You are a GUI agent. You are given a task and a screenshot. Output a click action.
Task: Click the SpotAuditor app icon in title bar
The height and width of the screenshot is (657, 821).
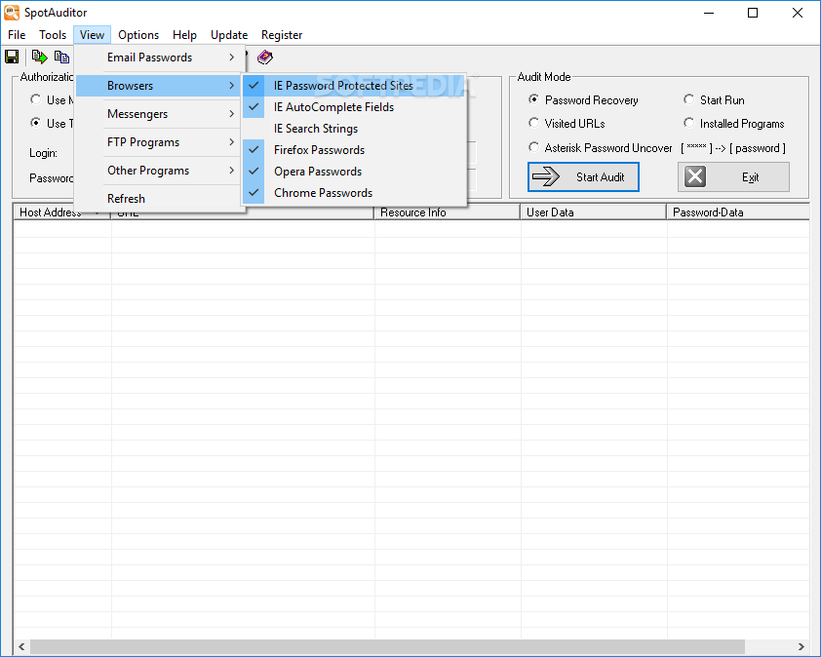[x=12, y=13]
